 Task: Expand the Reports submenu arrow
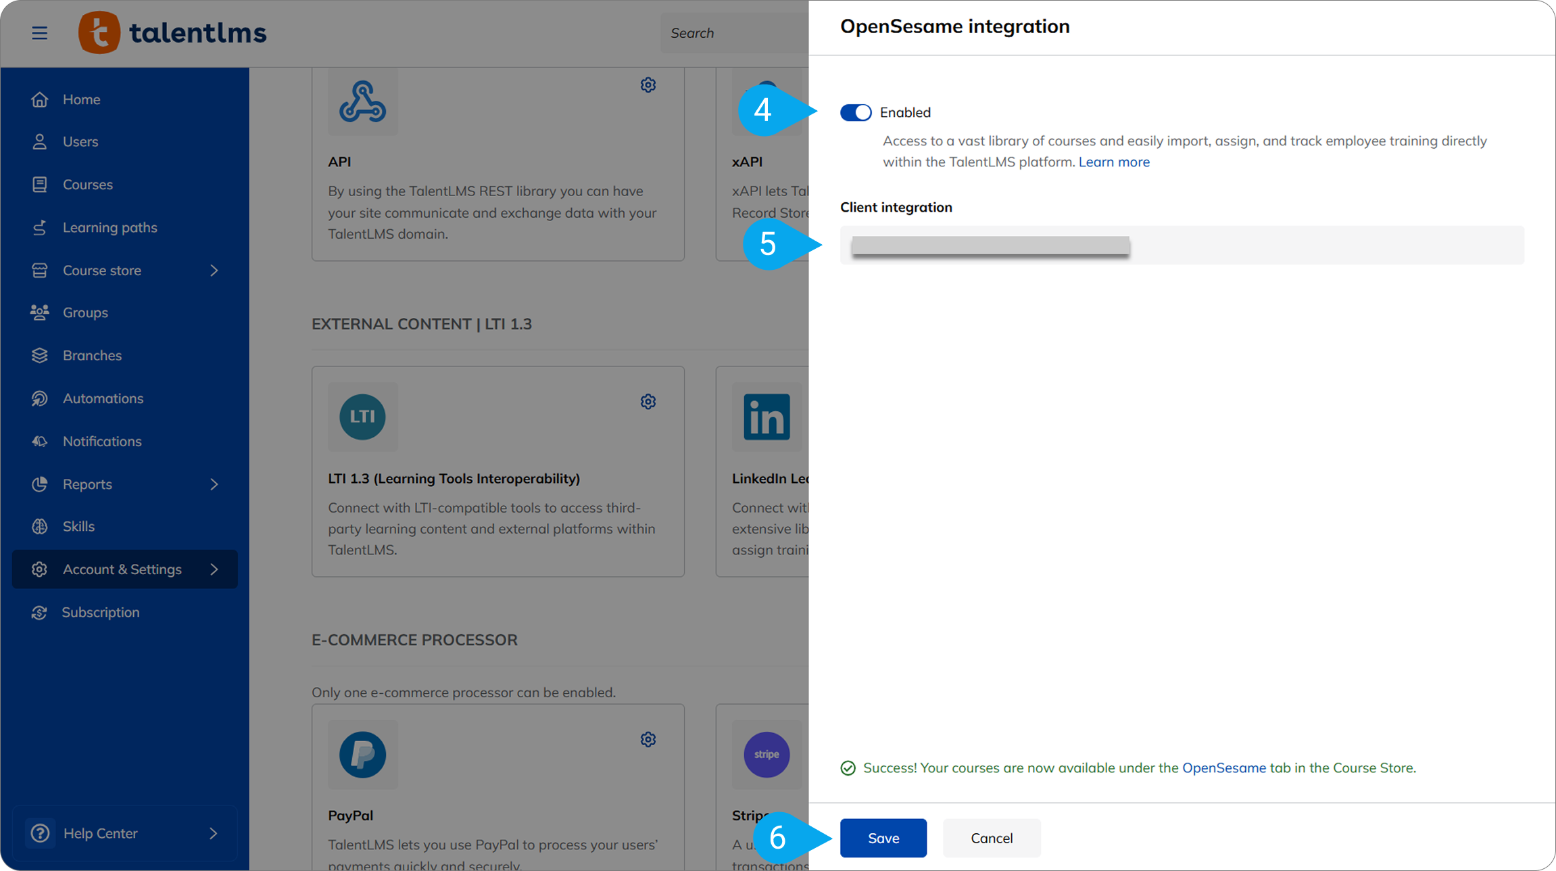click(214, 484)
